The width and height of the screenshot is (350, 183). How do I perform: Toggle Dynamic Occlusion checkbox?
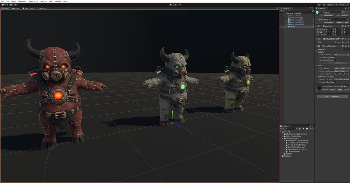pos(335,82)
